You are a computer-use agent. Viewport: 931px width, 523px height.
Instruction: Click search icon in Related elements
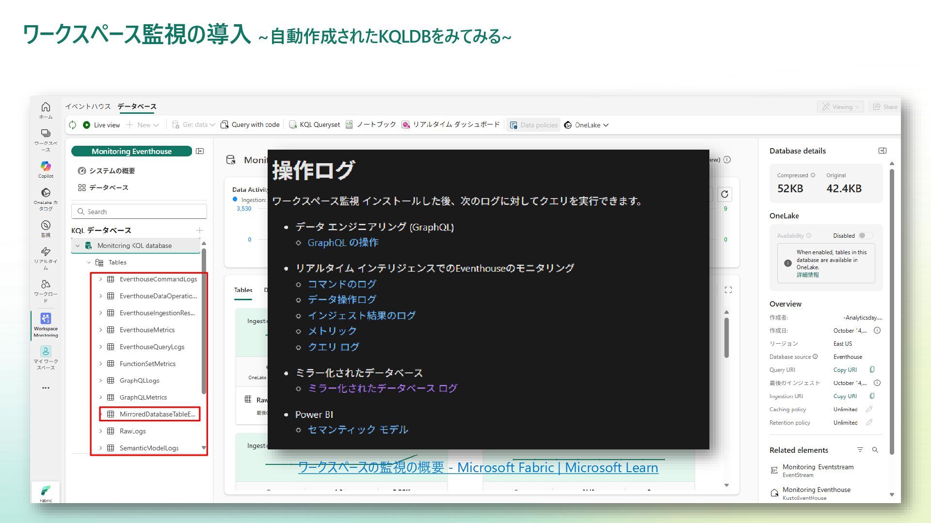click(875, 450)
